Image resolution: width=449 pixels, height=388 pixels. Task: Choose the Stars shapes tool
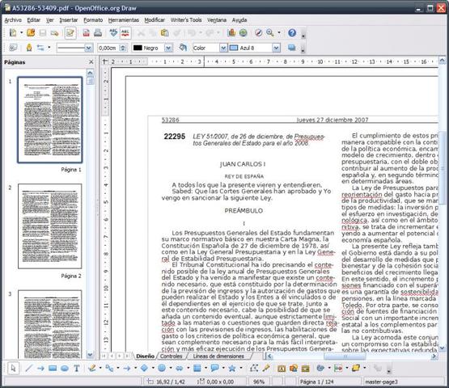click(232, 369)
